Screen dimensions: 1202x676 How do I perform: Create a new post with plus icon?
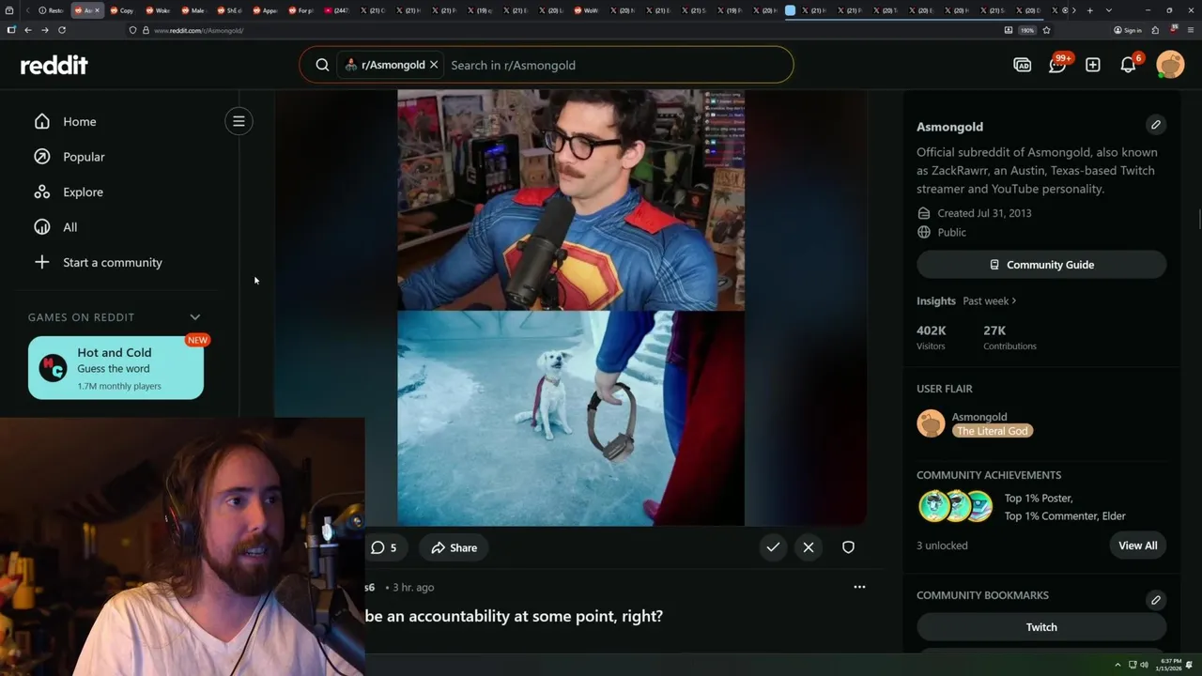click(1093, 65)
